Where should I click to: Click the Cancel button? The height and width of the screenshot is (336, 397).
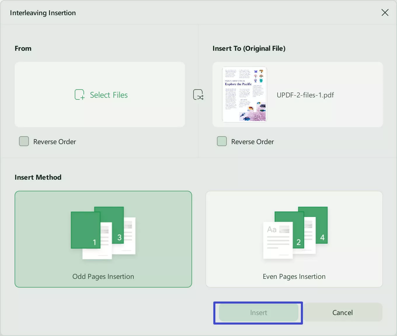[x=342, y=312]
